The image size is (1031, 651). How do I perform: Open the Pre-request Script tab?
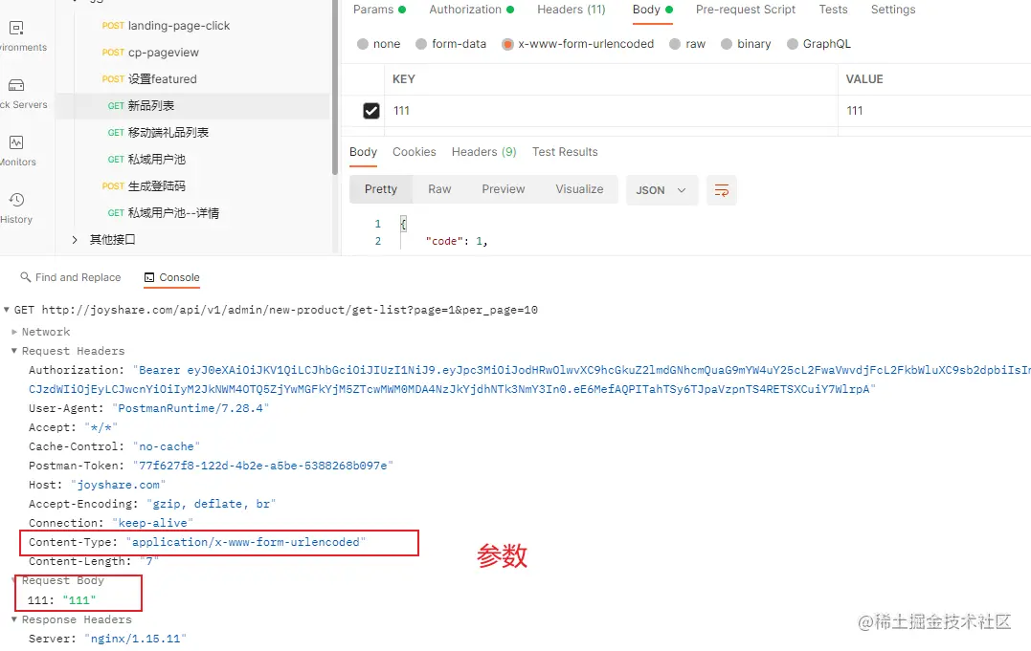746,10
